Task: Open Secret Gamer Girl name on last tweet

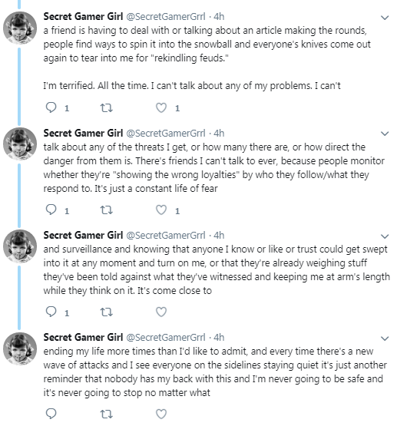Action: [x=83, y=337]
